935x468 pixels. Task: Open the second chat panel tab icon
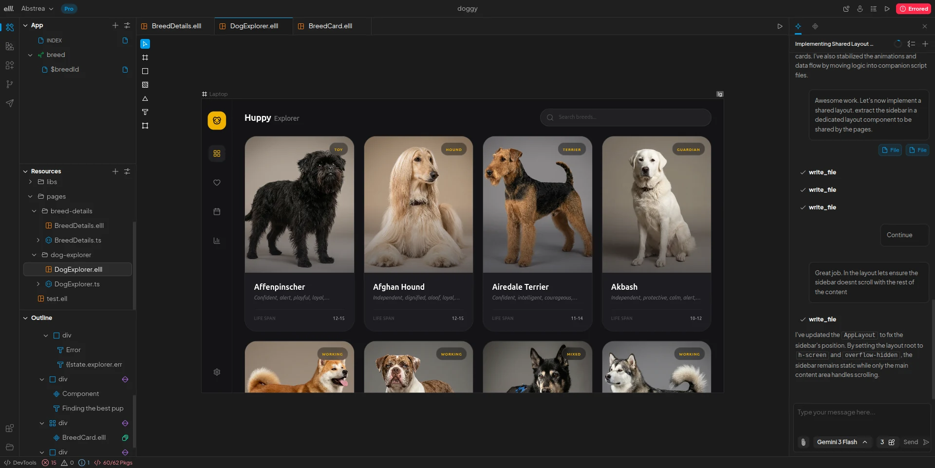pos(815,26)
